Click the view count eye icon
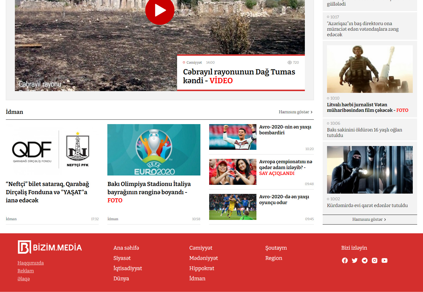 click(289, 62)
